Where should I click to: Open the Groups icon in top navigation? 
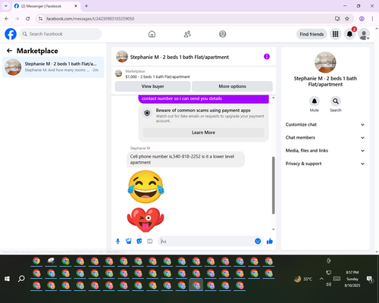223,34
